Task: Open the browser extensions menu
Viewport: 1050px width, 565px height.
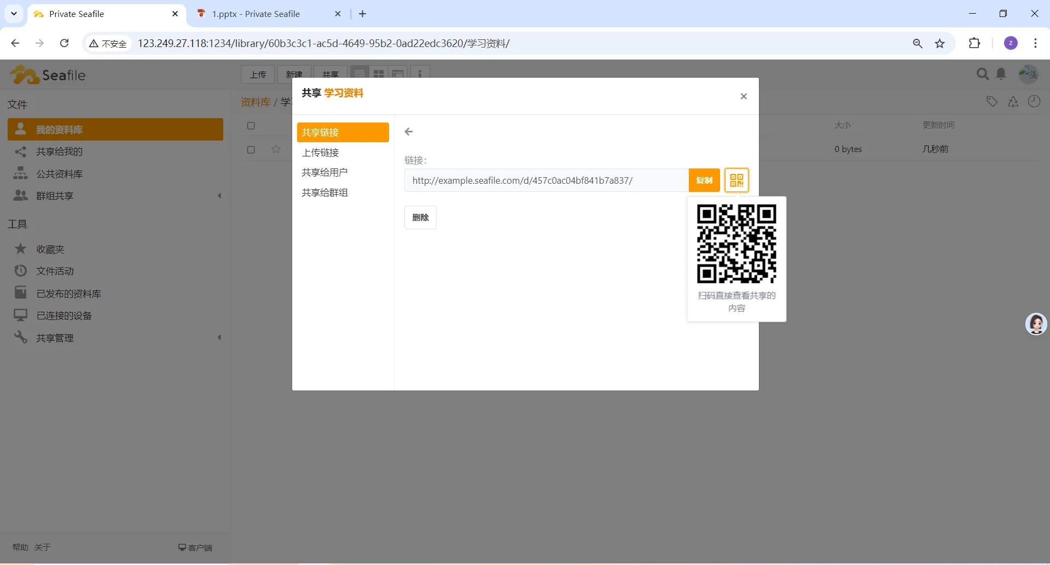Action: (x=974, y=43)
